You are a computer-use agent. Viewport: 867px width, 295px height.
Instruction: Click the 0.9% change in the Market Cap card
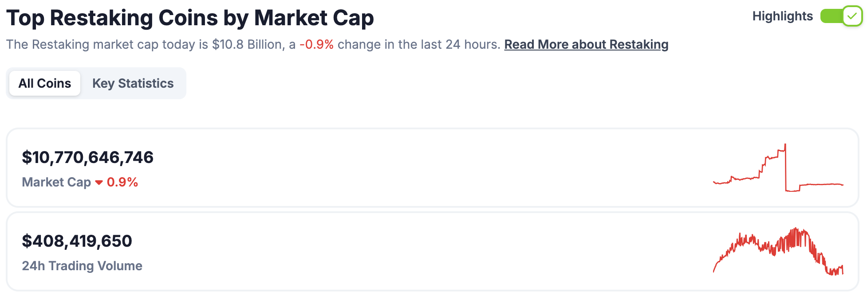pos(122,182)
